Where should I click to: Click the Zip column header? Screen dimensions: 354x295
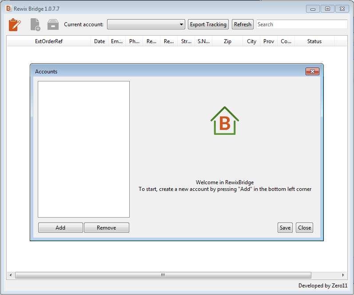click(227, 41)
